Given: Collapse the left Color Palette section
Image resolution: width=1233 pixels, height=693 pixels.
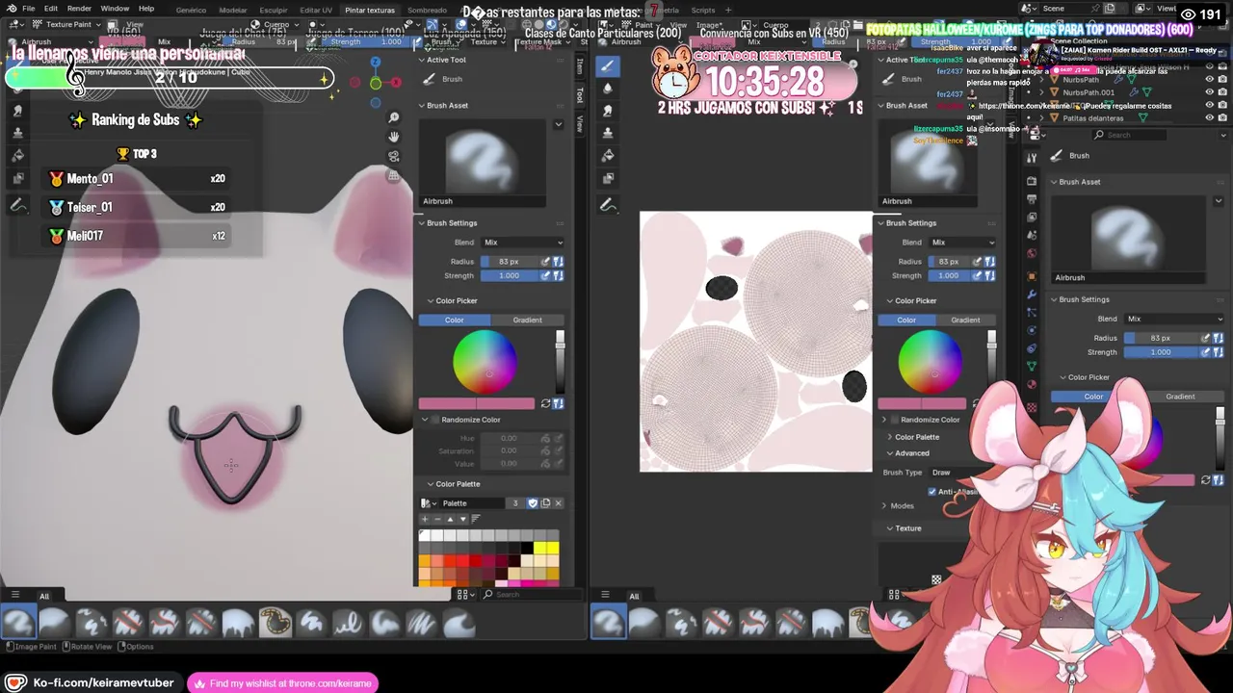Looking at the screenshot, I should pos(430,484).
